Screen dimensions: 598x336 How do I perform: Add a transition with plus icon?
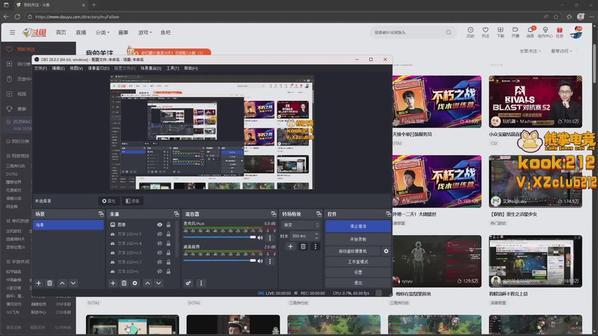point(291,246)
